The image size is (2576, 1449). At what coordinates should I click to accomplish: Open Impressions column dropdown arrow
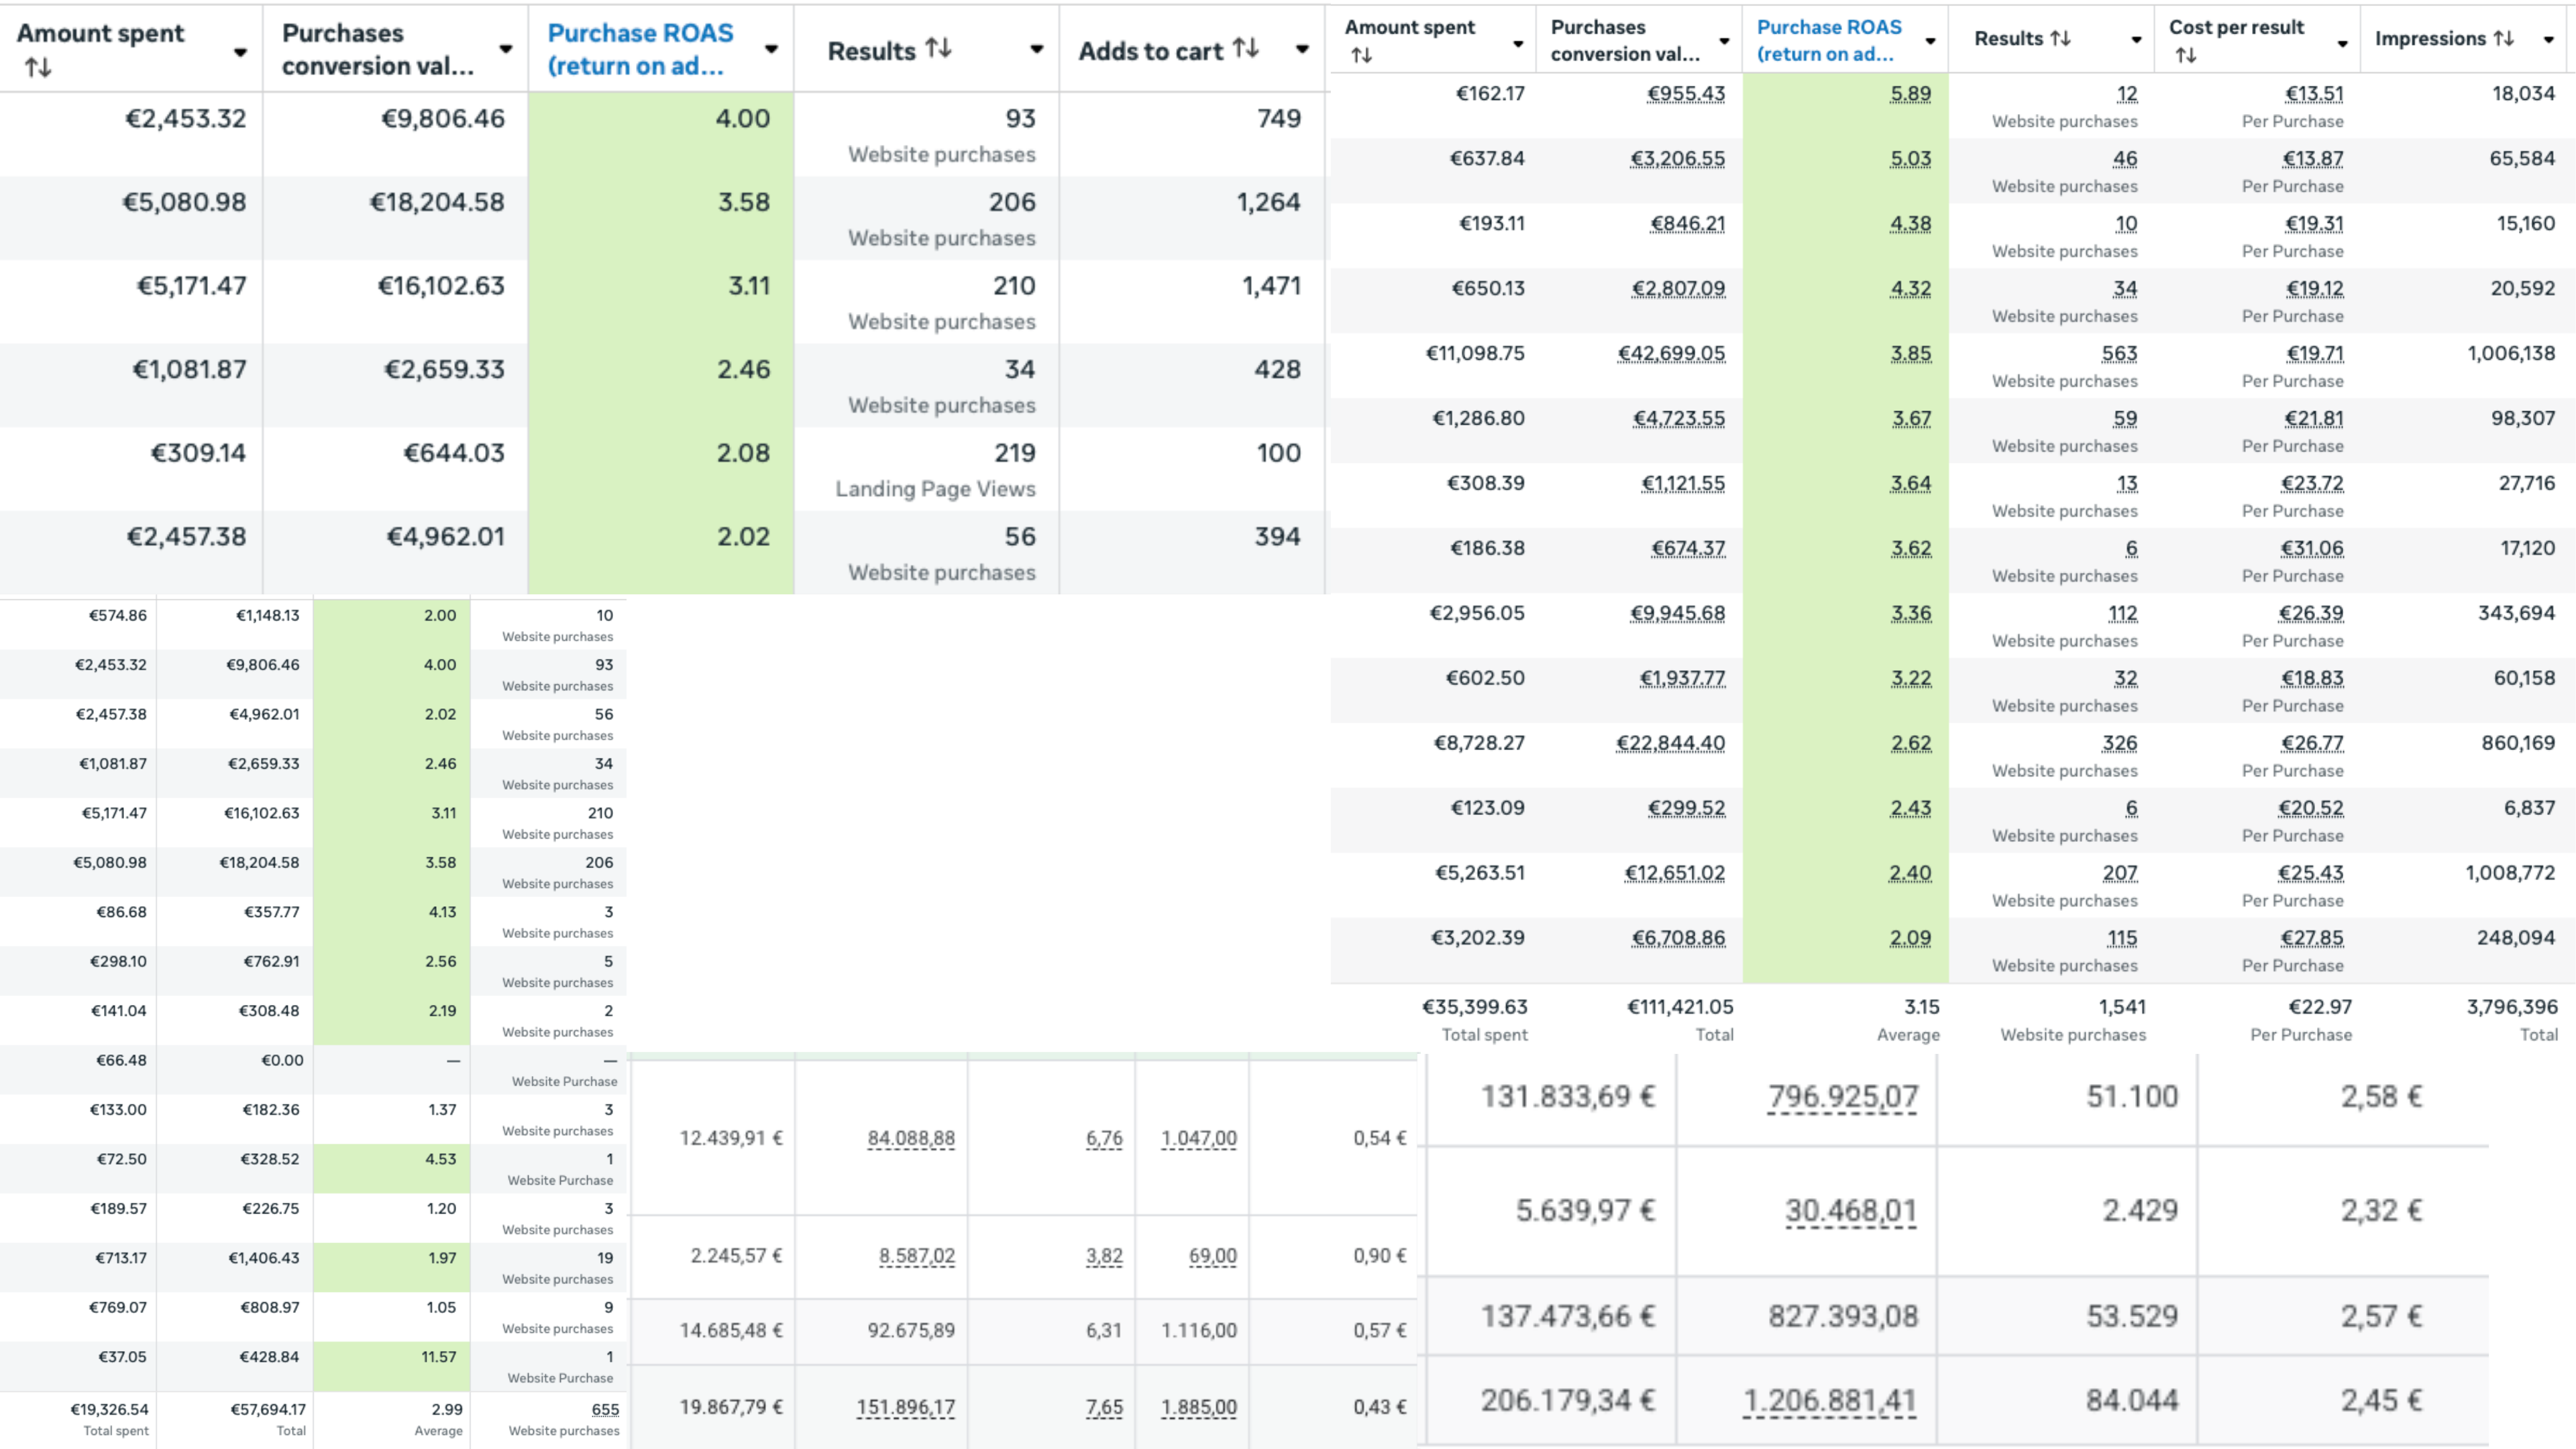click(x=2549, y=40)
